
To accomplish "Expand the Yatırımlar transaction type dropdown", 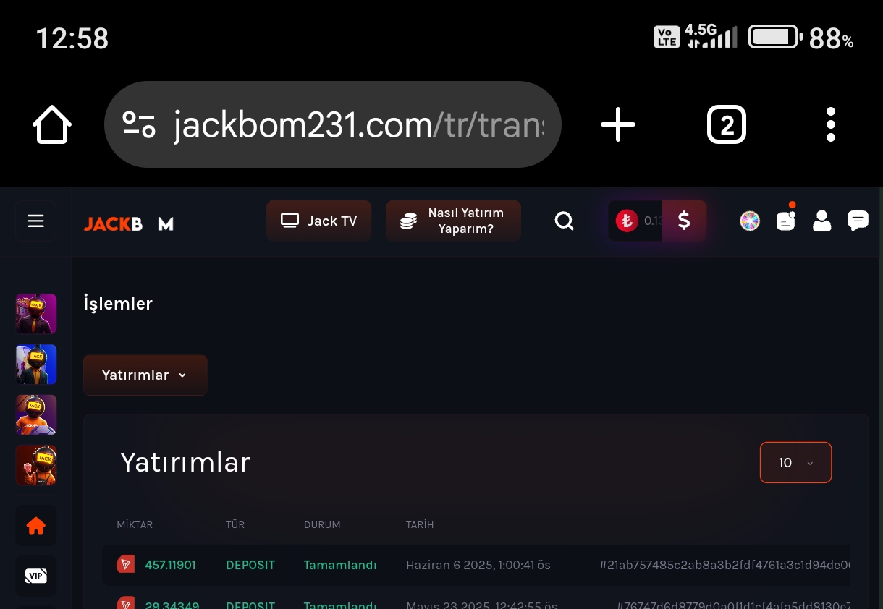I will click(145, 375).
